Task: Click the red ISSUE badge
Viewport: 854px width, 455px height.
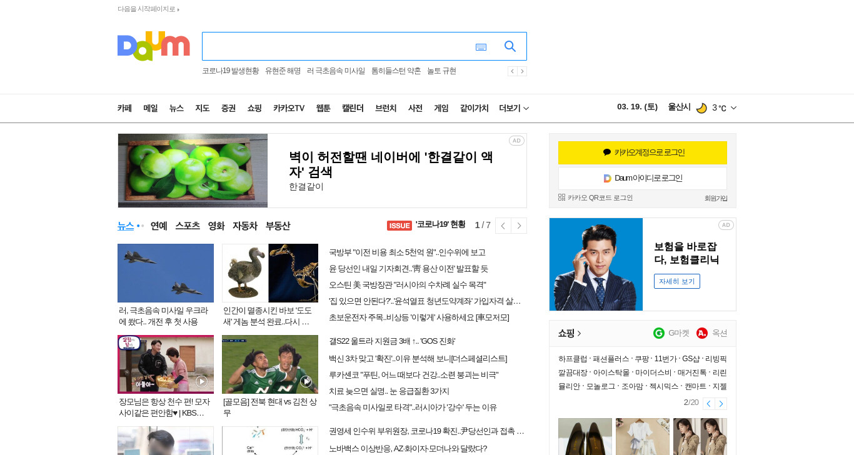Action: click(399, 226)
